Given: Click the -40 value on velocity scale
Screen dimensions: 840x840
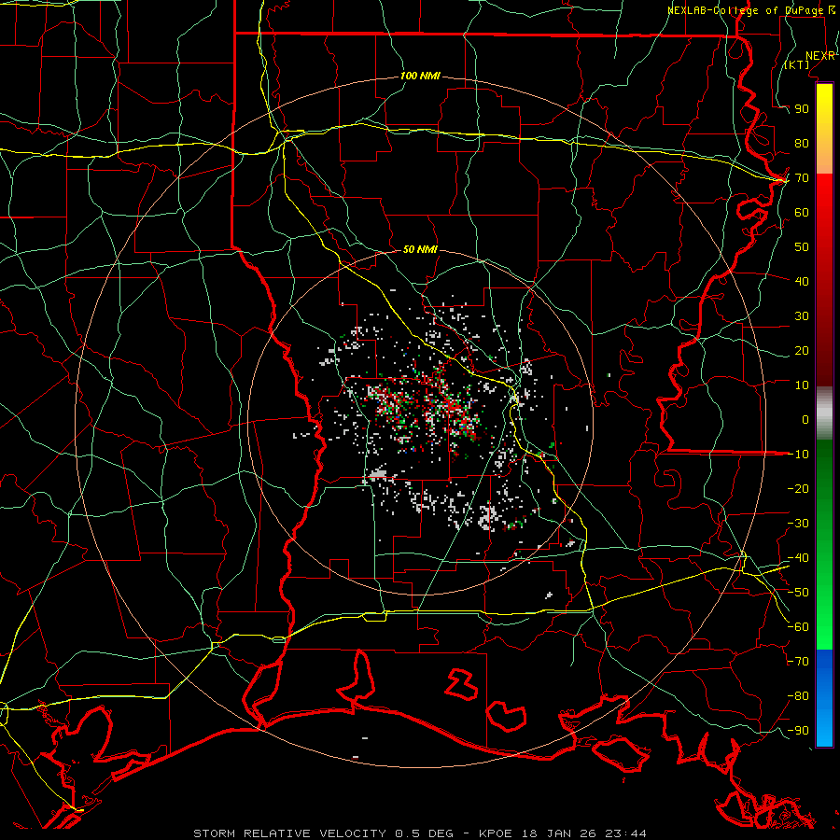Looking at the screenshot, I should 798,558.
